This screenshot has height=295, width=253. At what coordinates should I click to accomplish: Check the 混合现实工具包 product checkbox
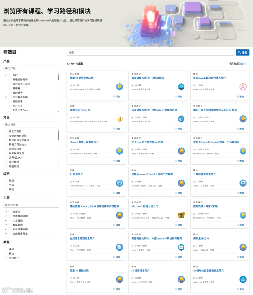click(x=10, y=84)
